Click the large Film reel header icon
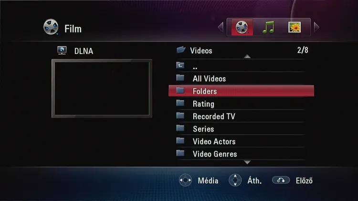The image size is (358, 201). (51, 27)
